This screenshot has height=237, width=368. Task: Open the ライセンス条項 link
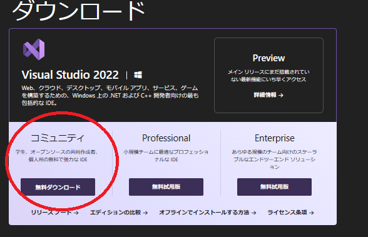click(x=291, y=213)
